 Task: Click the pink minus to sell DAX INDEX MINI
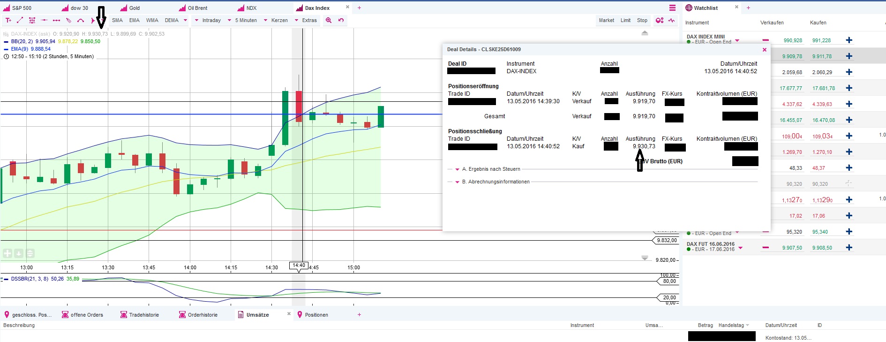(766, 40)
